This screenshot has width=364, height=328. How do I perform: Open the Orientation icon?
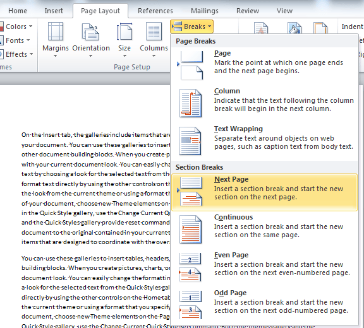[x=90, y=32]
